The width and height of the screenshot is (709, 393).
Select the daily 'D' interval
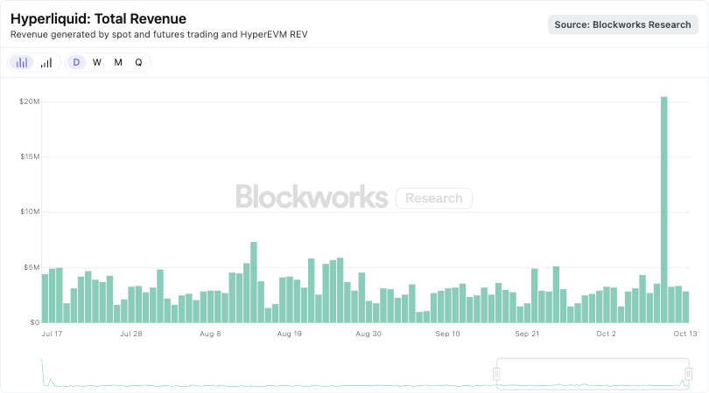pos(76,62)
